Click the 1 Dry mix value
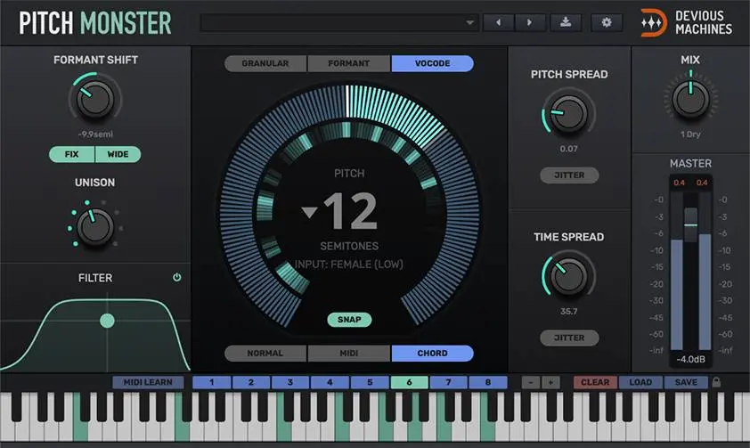 [x=690, y=134]
